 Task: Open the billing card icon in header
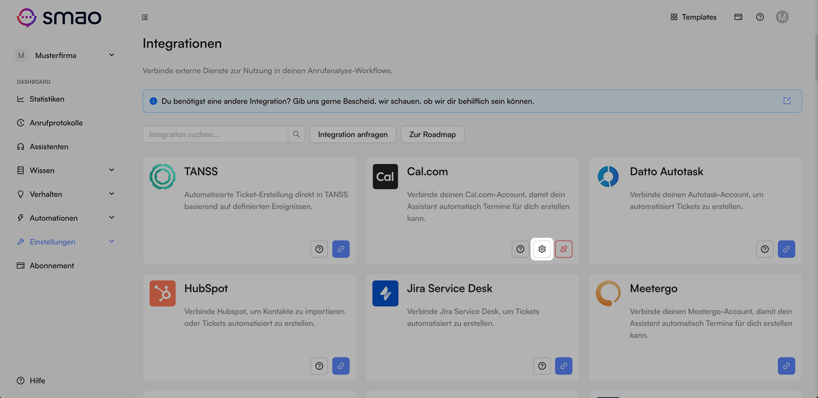tap(738, 17)
